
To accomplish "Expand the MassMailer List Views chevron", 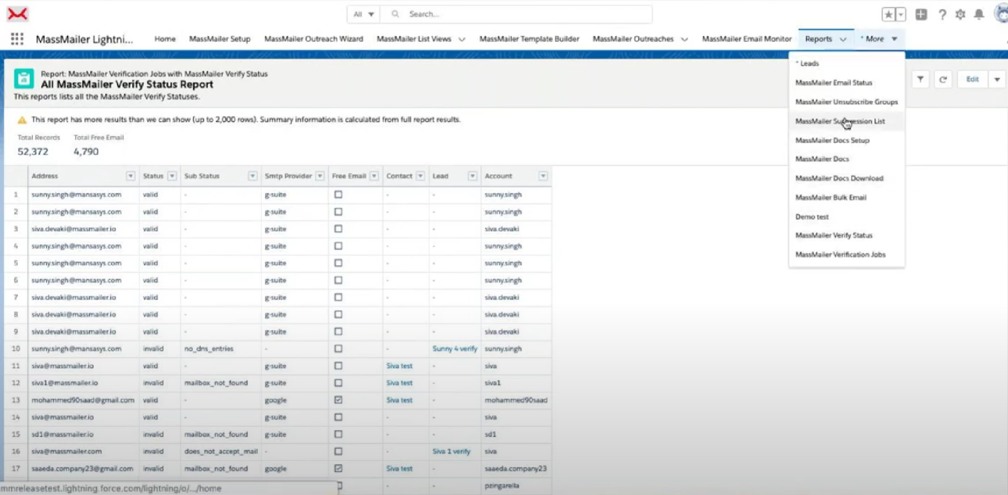I will (x=462, y=39).
